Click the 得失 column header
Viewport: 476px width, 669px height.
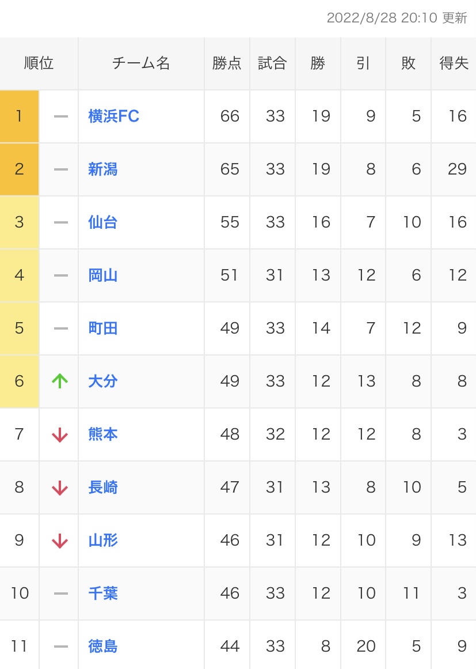coord(454,63)
